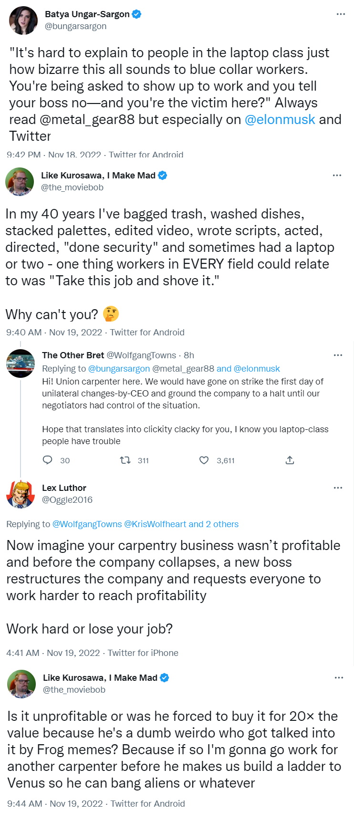Screen dimensions: 354x821
Task: Click @KrisWolfheart mention in replying-to line
Action: pos(155,524)
